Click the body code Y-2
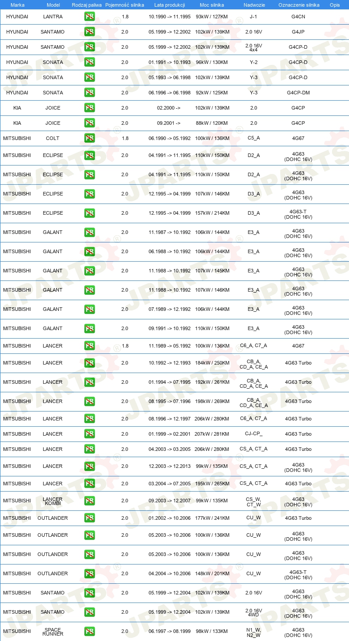The image size is (349, 641). [253, 62]
